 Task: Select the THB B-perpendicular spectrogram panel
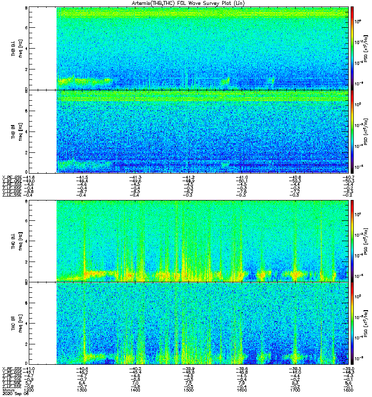coord(188,48)
